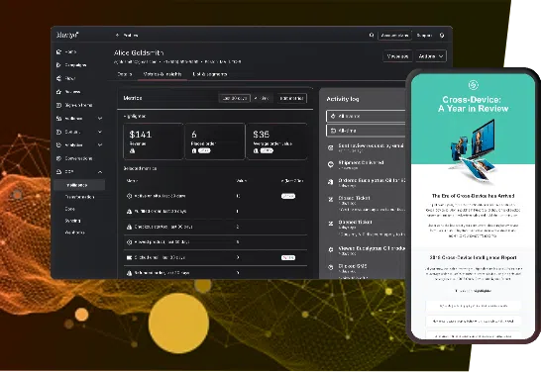Click Closed Ticket activity icon
The image size is (541, 372).
pyautogui.click(x=331, y=199)
